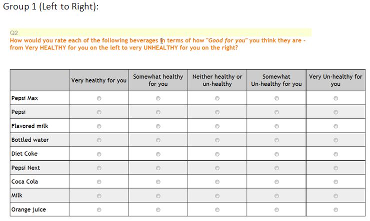Mark Pepsi Max as Neither healthy or un-healthy
Image resolution: width=370 pixels, height=221 pixels.
[x=217, y=98]
